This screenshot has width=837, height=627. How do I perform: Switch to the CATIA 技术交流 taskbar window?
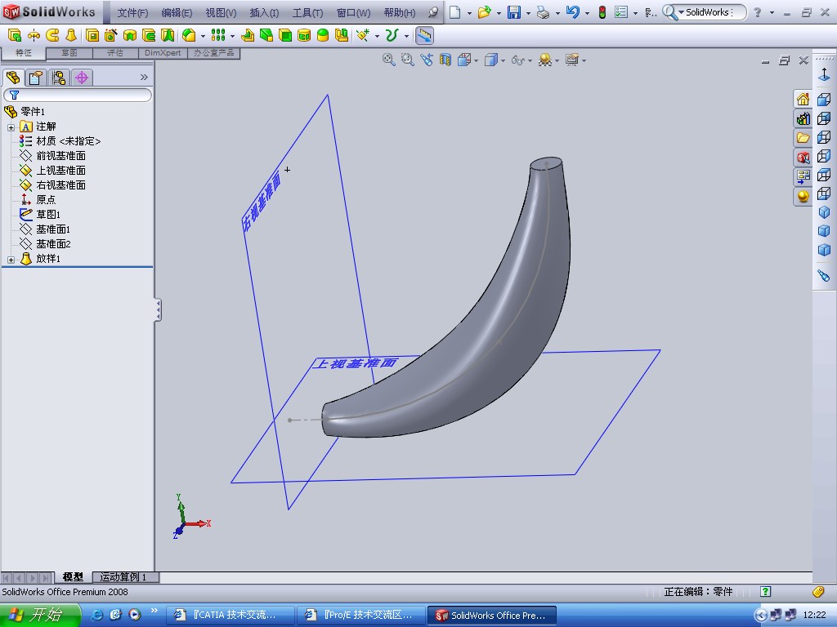(230, 616)
